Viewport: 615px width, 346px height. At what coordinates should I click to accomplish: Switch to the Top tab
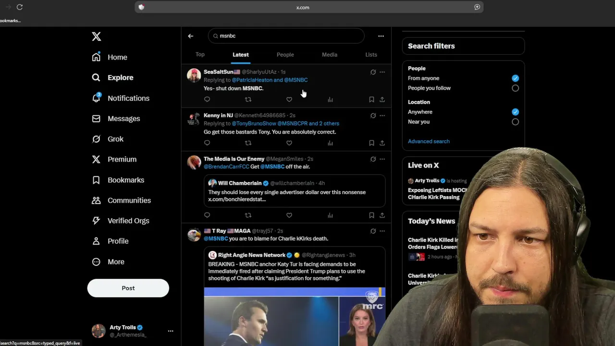(200, 55)
